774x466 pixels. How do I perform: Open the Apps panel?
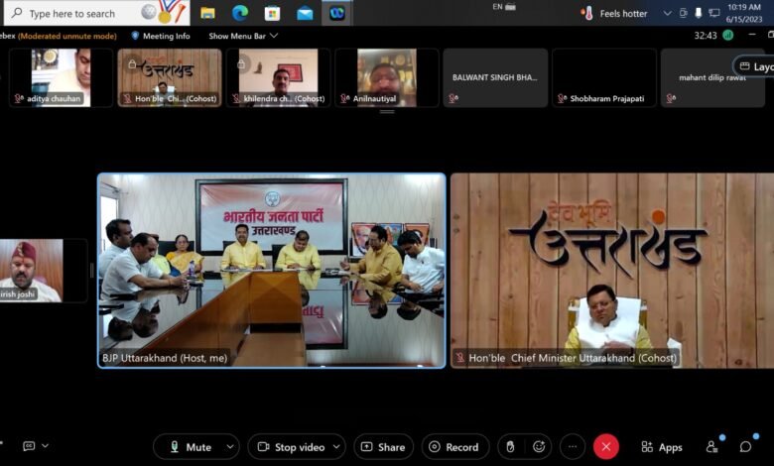662,447
